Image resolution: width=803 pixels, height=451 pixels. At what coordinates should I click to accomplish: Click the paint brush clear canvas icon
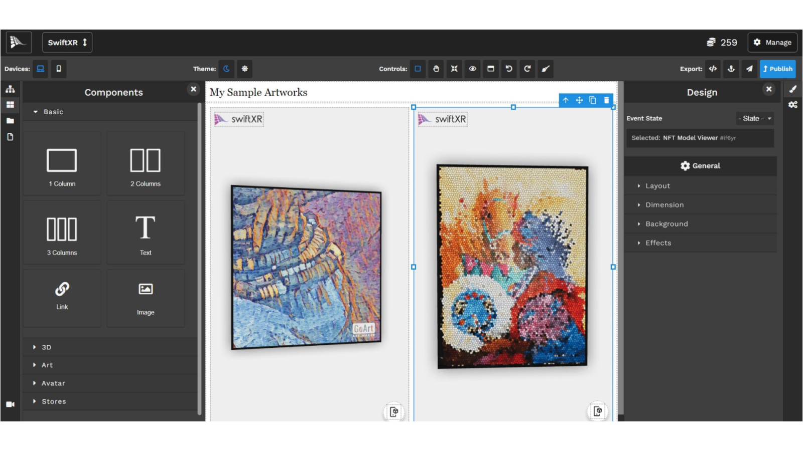click(546, 69)
